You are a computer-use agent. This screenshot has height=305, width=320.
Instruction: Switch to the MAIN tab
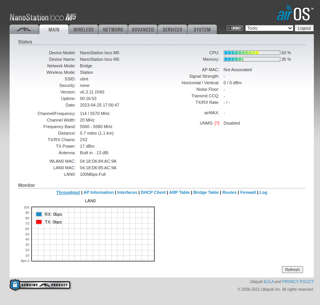54,30
